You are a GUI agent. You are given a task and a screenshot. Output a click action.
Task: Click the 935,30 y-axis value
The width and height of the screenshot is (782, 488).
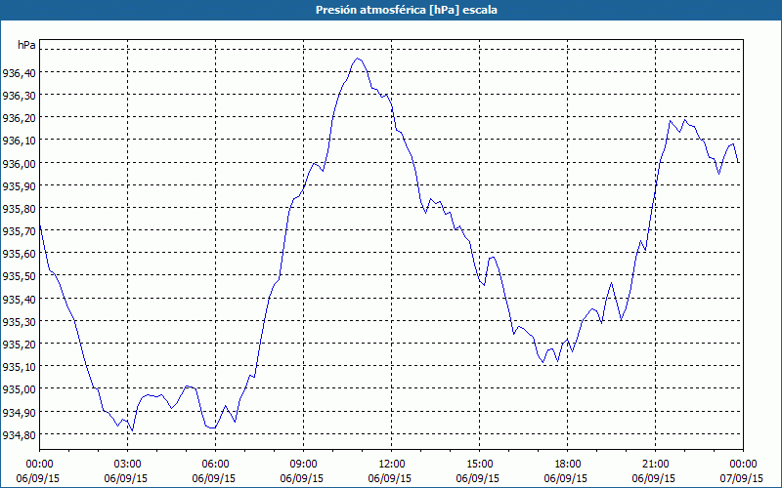coord(19,322)
